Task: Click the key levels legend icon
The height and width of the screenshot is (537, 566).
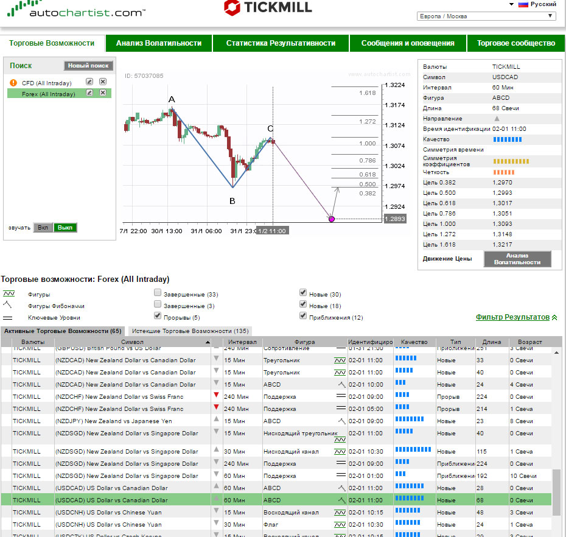Action: [7, 318]
